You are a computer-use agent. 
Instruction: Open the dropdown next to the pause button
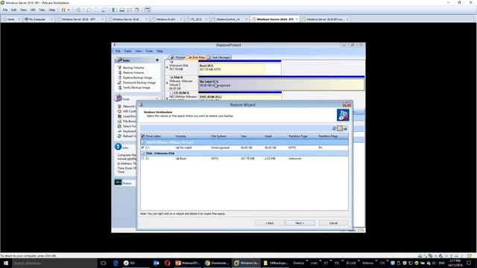[x=69, y=10]
